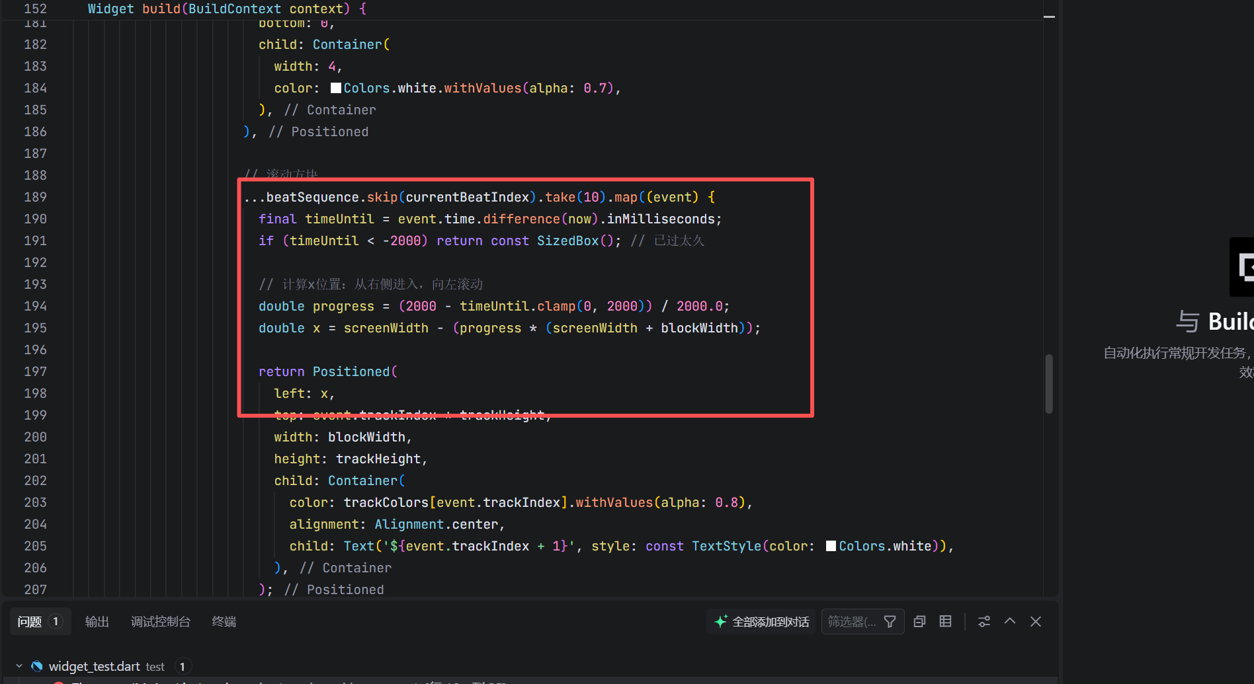Click 'withValues' on line 184
Image resolution: width=1254 pixels, height=684 pixels.
pos(483,88)
